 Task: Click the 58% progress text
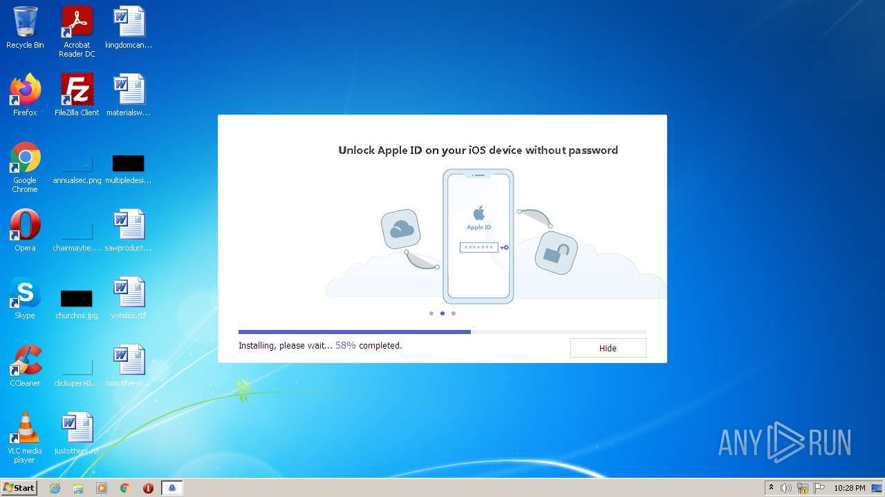coord(346,345)
